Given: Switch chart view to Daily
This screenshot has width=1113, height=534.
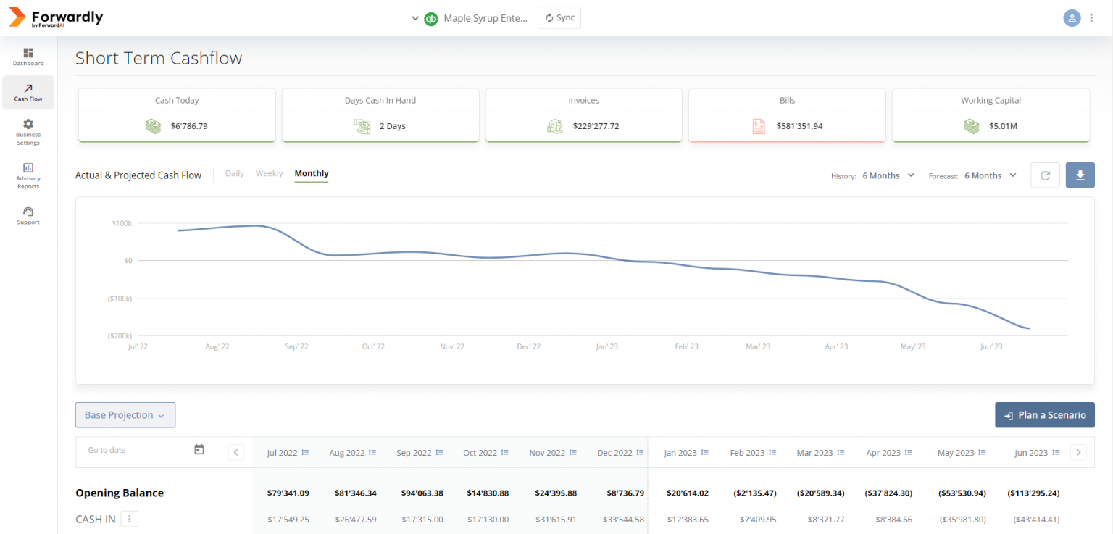Looking at the screenshot, I should (x=235, y=173).
